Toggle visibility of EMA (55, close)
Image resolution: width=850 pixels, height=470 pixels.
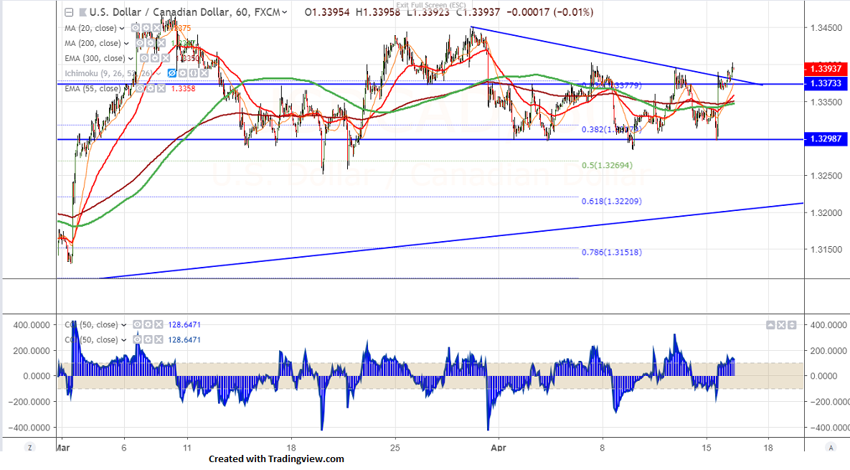click(139, 88)
